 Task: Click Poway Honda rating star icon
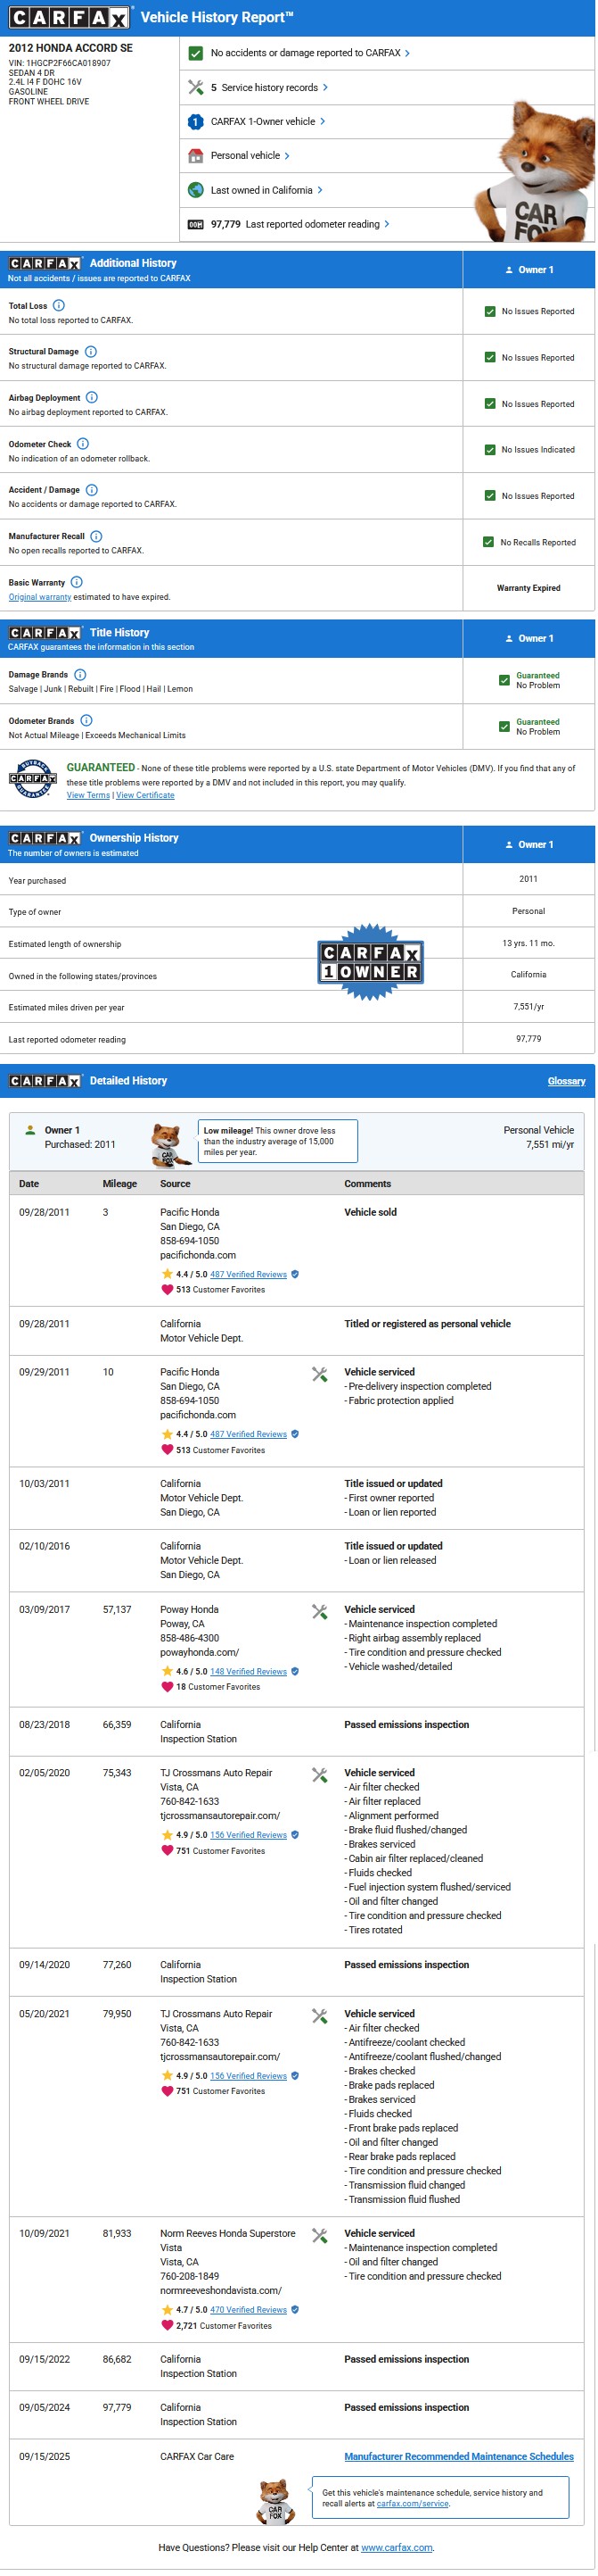click(167, 1670)
